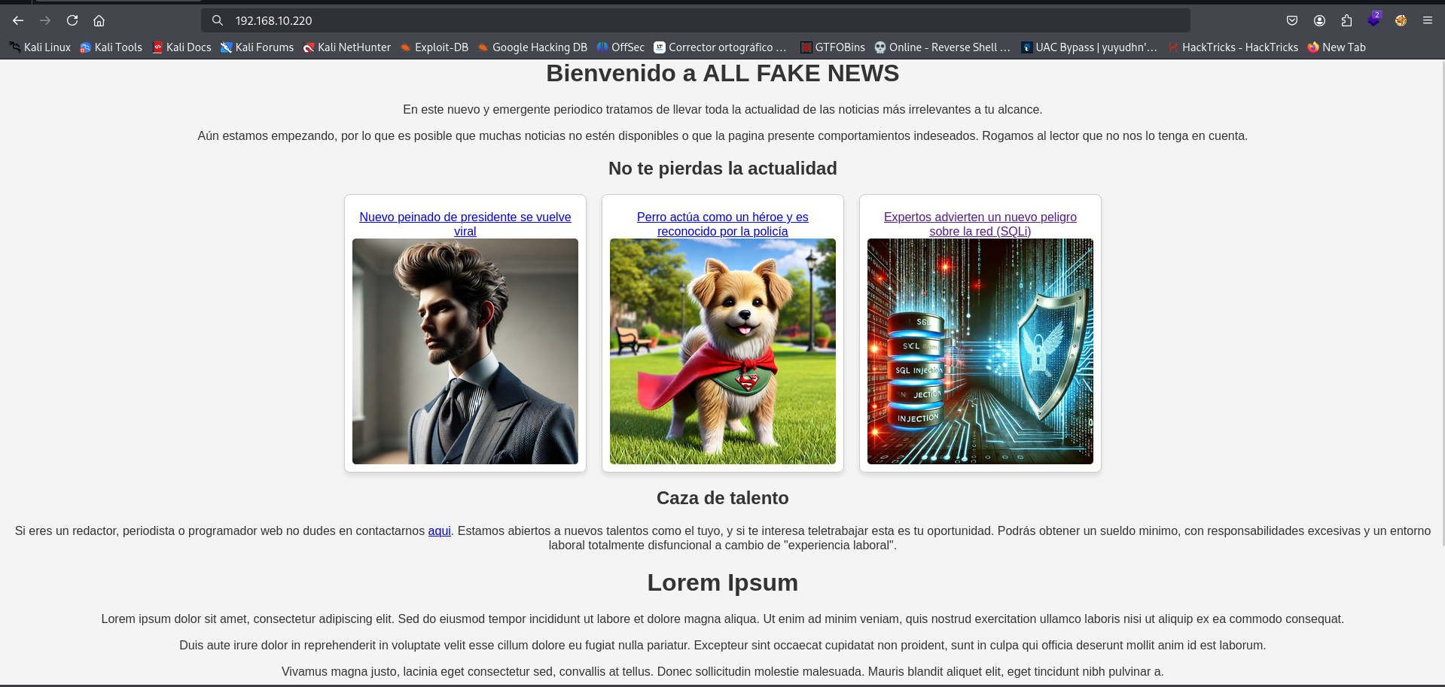The height and width of the screenshot is (687, 1445).
Task: Go back with the browser back arrow
Action: (x=18, y=20)
